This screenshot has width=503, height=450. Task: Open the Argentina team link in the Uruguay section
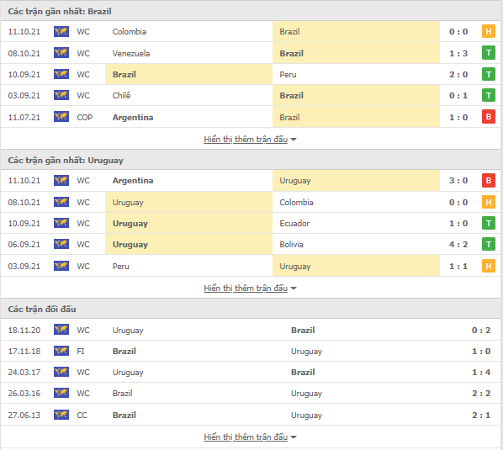click(x=133, y=181)
